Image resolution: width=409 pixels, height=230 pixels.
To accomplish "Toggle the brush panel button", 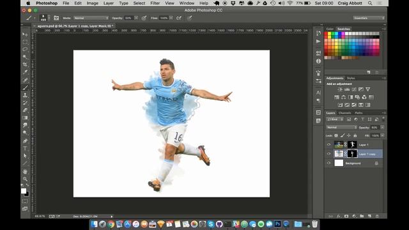I will (x=56, y=18).
